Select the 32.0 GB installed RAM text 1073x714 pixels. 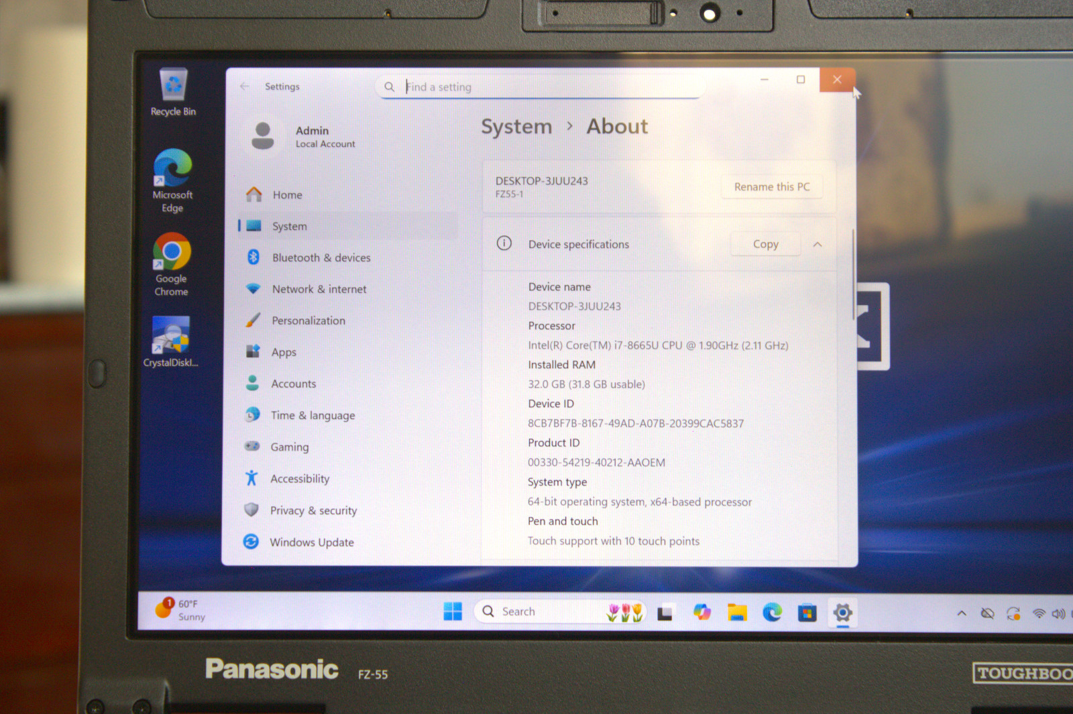(x=586, y=385)
